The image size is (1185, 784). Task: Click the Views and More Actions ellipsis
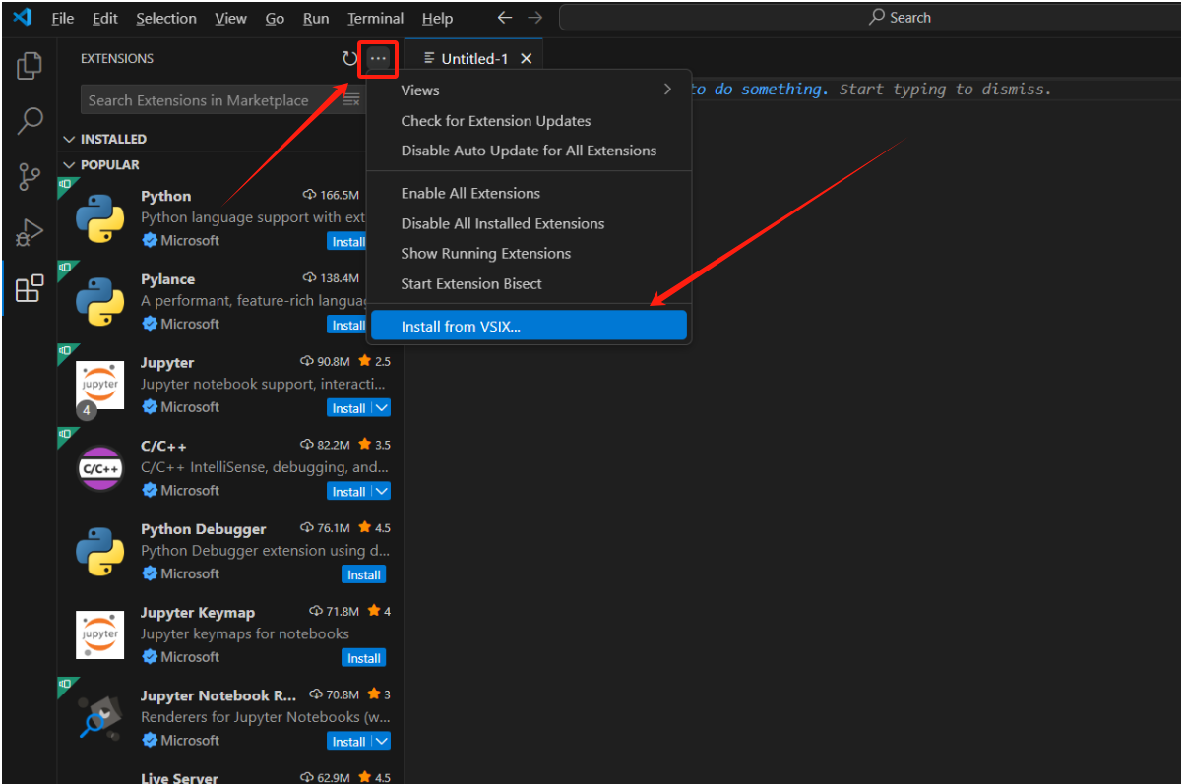pyautogui.click(x=379, y=59)
